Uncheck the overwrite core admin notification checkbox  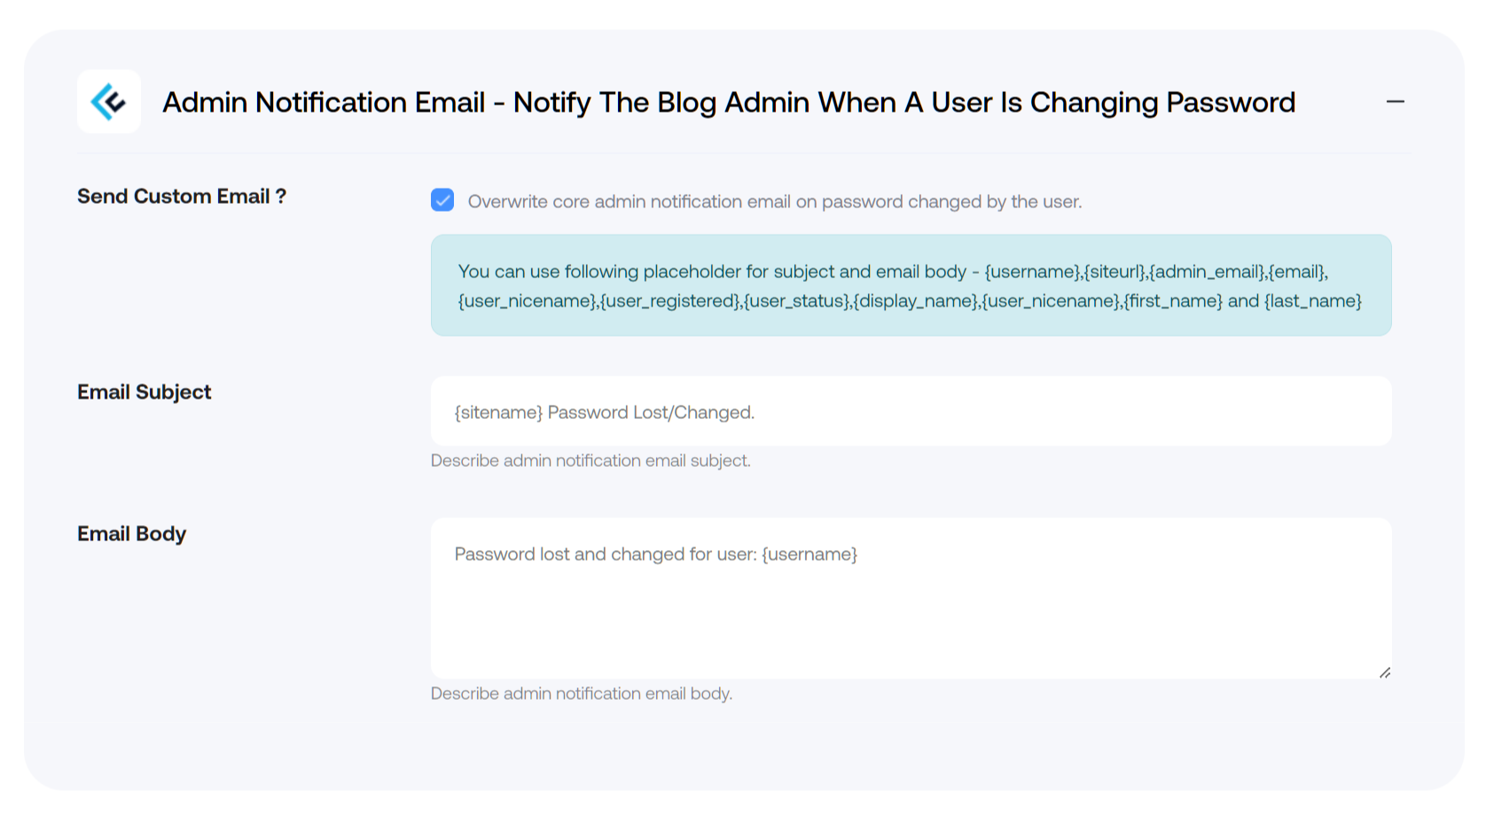[x=442, y=200]
